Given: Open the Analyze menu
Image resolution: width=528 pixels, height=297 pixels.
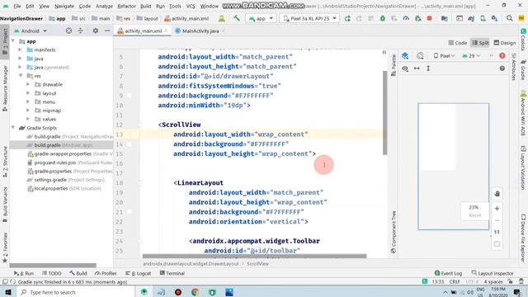Looking at the screenshot, I should click(x=105, y=6).
